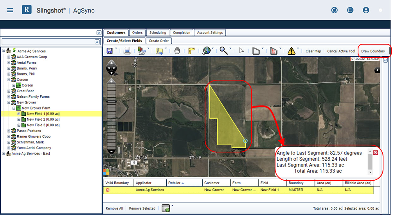Collapse the Acme Ag Services tree node
The height and width of the screenshot is (215, 396).
point(4,51)
